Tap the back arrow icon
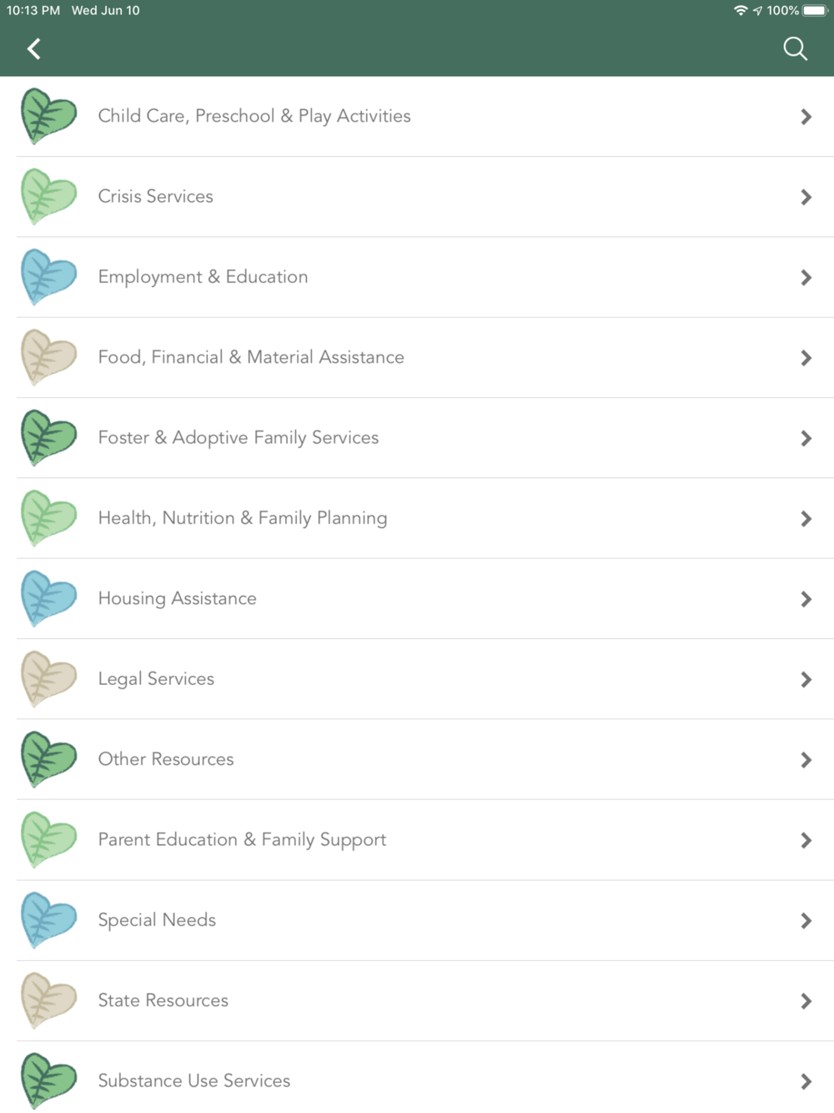The width and height of the screenshot is (834, 1113). (x=34, y=49)
